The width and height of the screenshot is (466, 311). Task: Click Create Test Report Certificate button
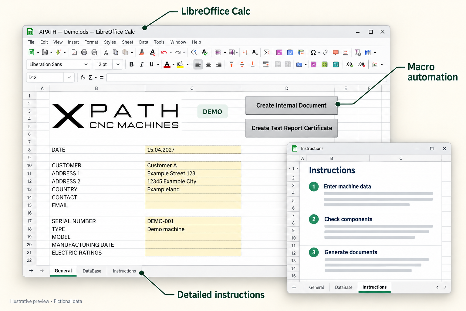click(292, 128)
